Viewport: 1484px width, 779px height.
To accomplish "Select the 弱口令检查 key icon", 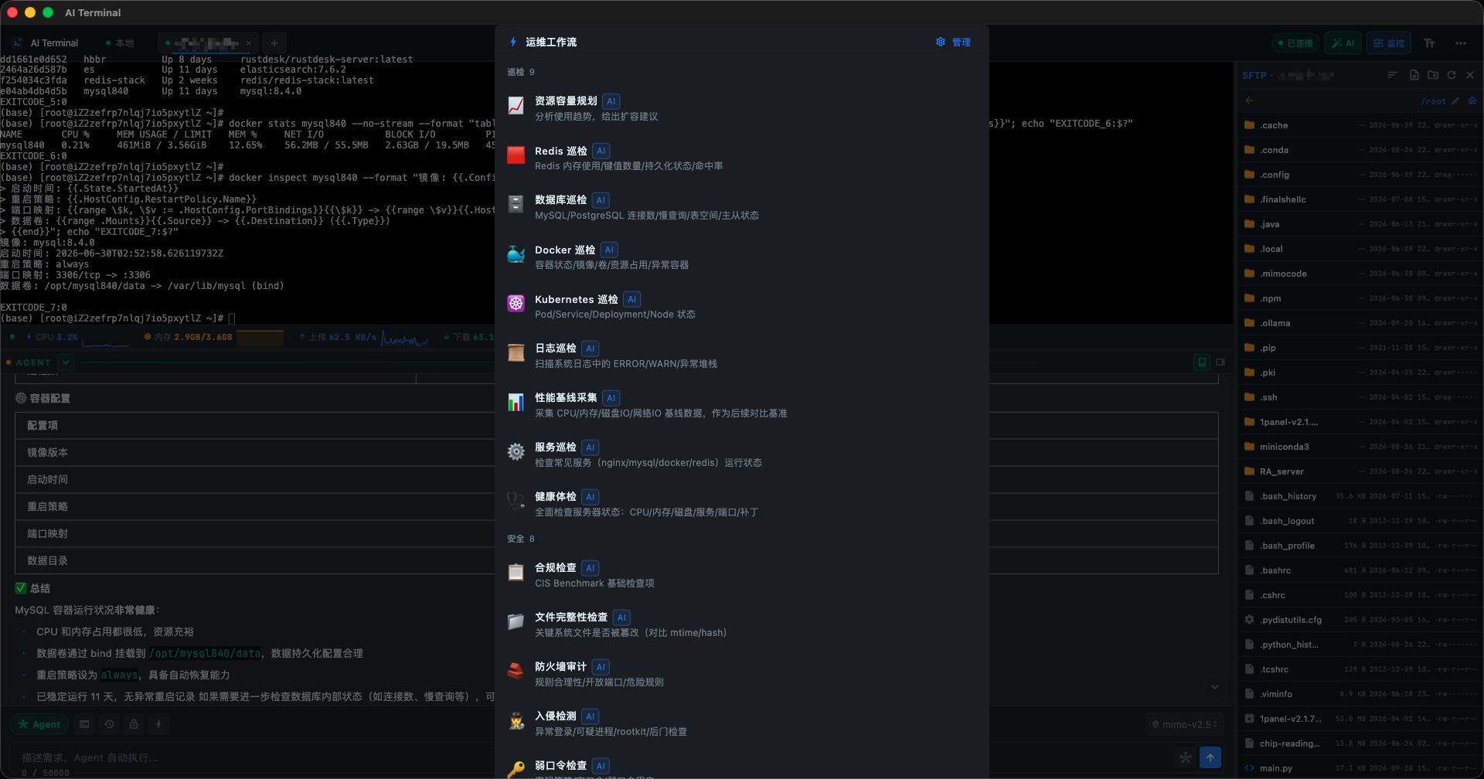I will [516, 770].
